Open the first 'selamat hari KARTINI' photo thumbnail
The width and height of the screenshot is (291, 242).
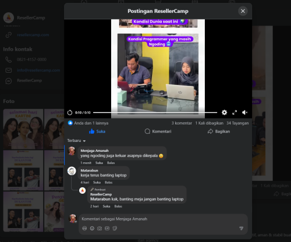click(x=23, y=129)
